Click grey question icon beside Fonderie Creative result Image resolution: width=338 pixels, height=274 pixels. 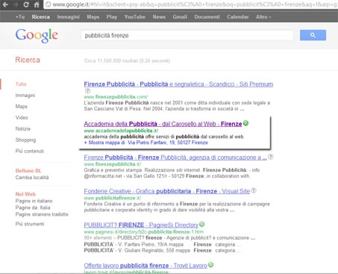(254, 190)
